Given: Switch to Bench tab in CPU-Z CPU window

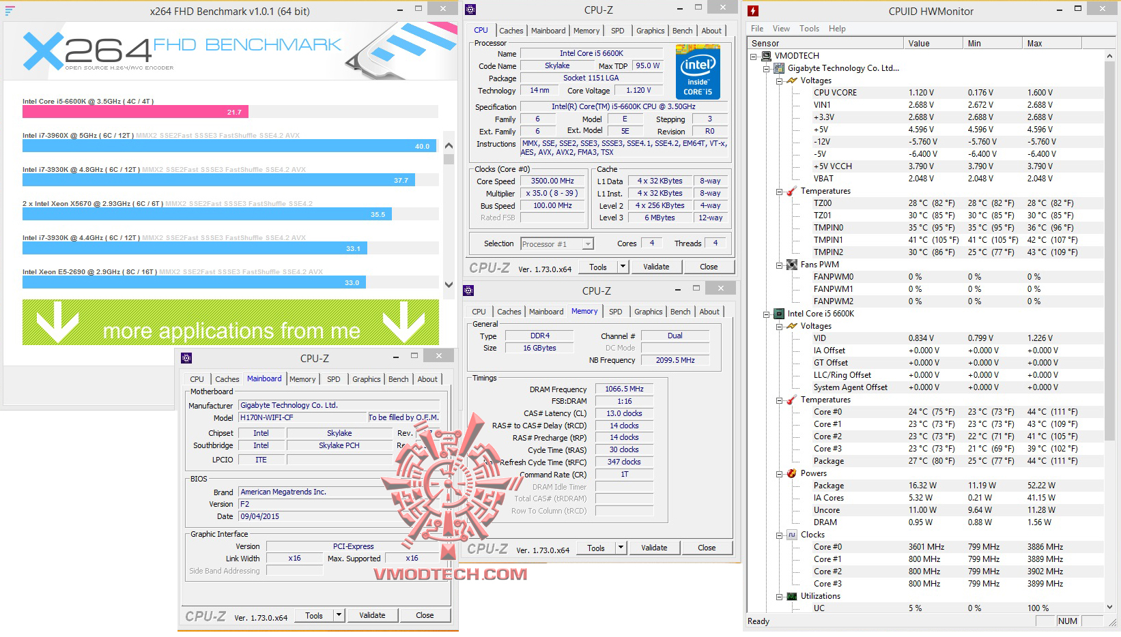Looking at the screenshot, I should 682,31.
